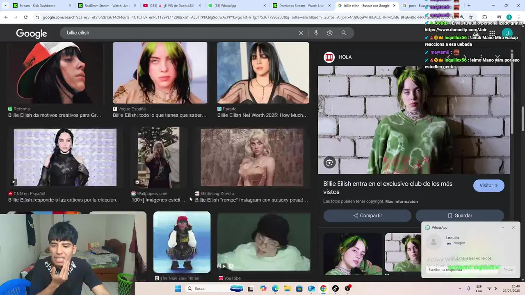Screen dimensions: 525x295
Task: Open Chrome media controls icon
Action: tap(499, 17)
